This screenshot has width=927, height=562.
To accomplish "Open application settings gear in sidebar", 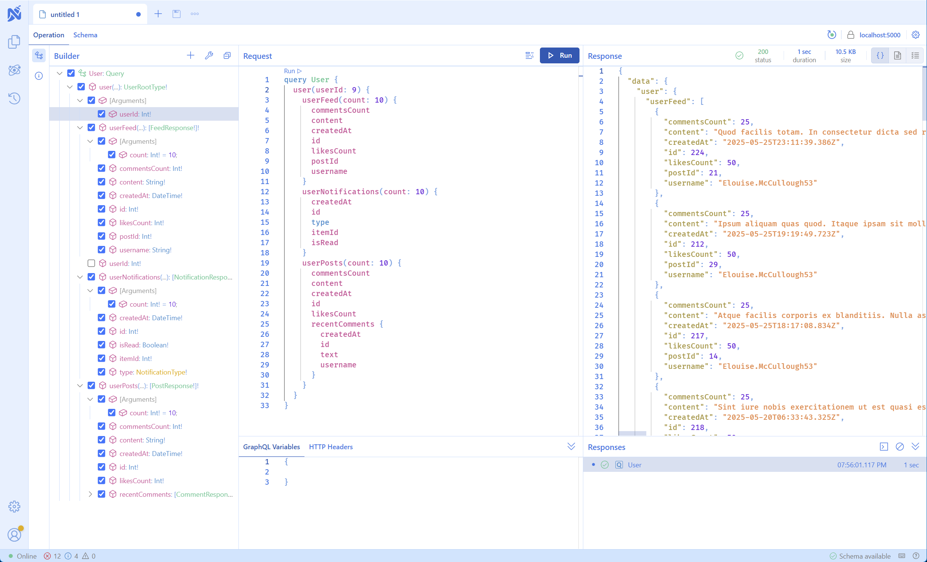I will point(14,507).
